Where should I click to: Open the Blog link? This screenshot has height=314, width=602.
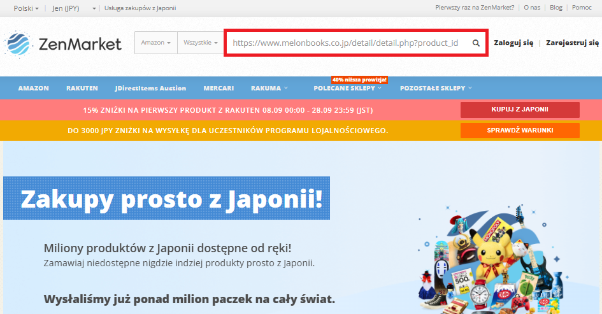coord(555,8)
